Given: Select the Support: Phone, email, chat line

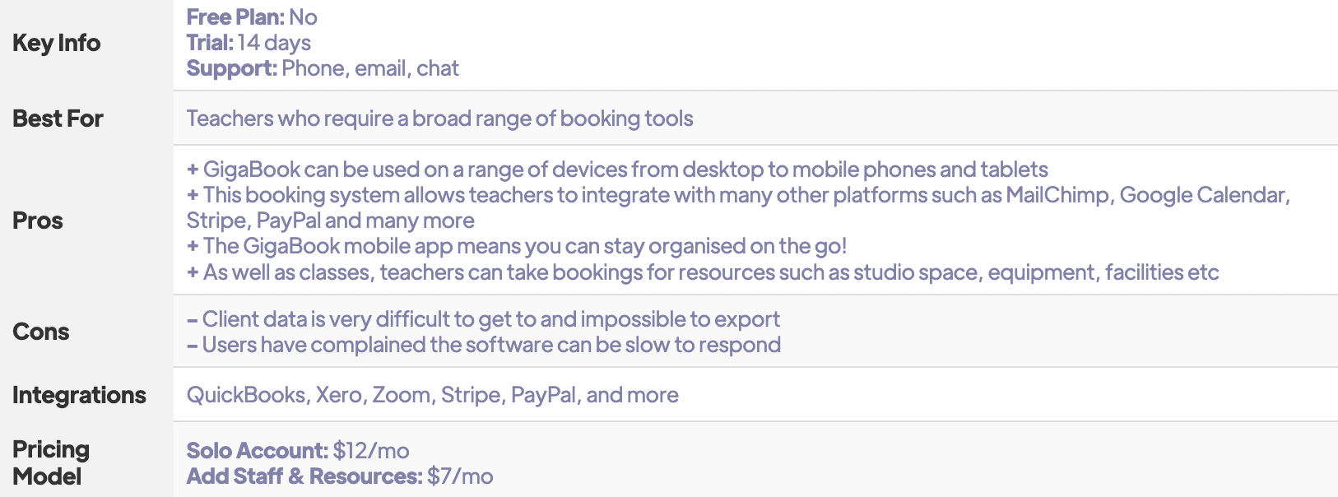Looking at the screenshot, I should pos(323,68).
